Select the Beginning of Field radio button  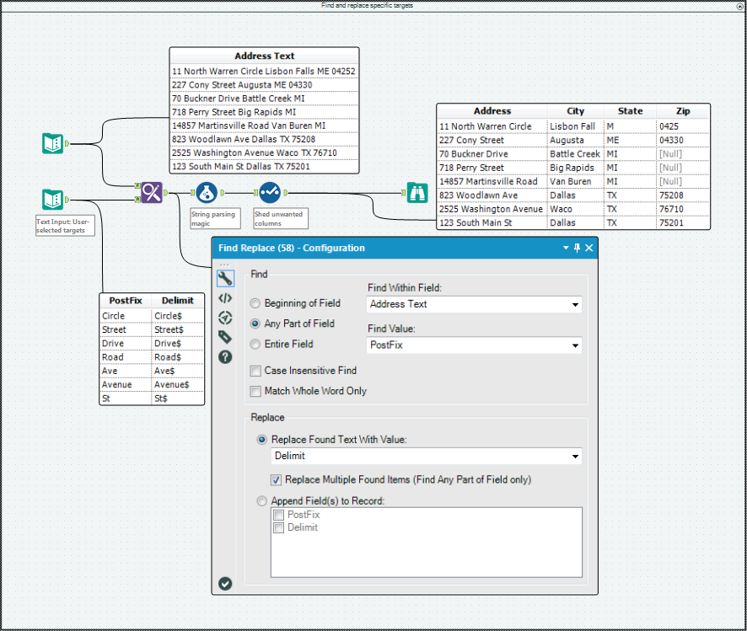(x=255, y=303)
